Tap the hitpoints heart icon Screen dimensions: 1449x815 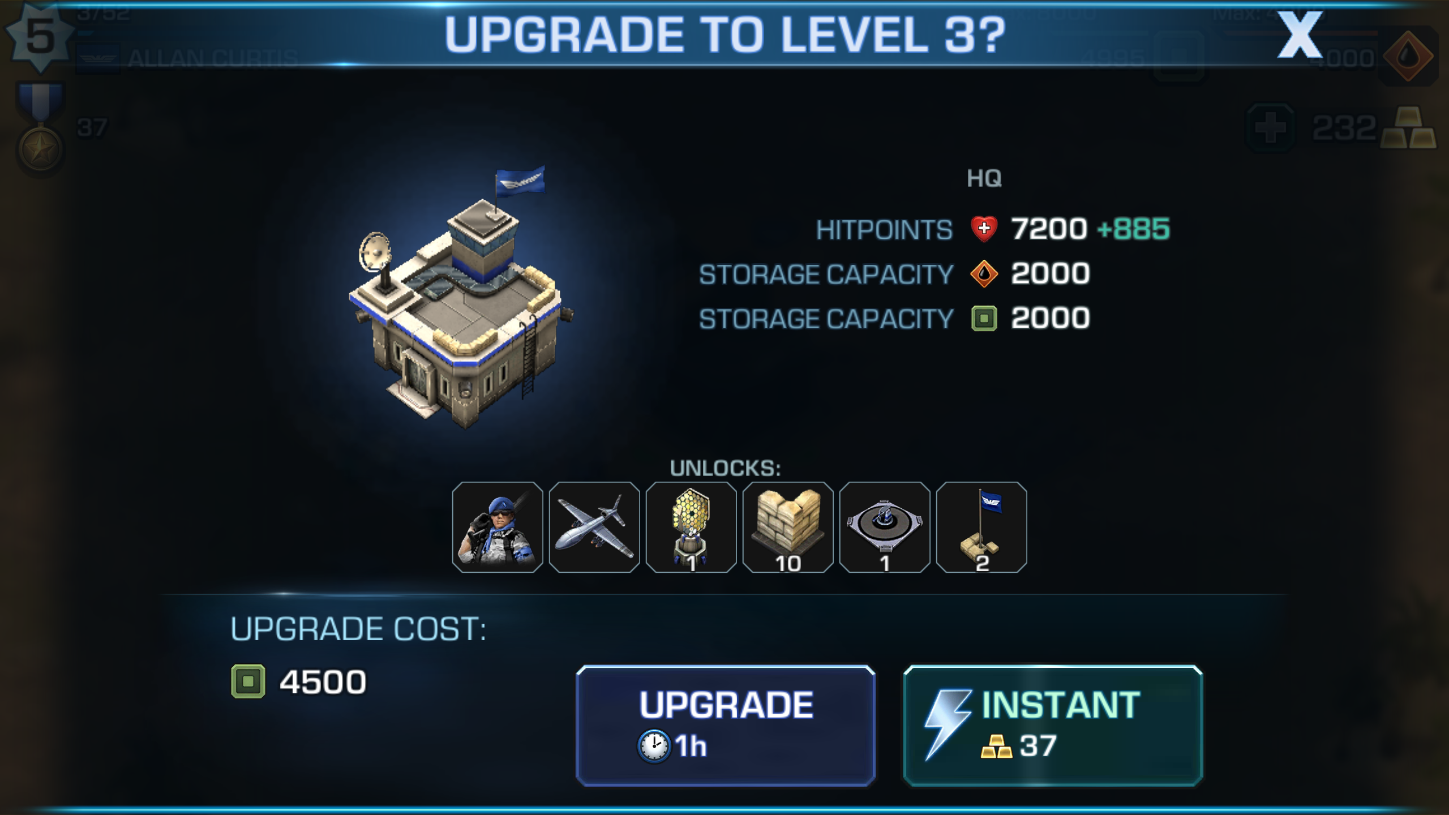[984, 229]
